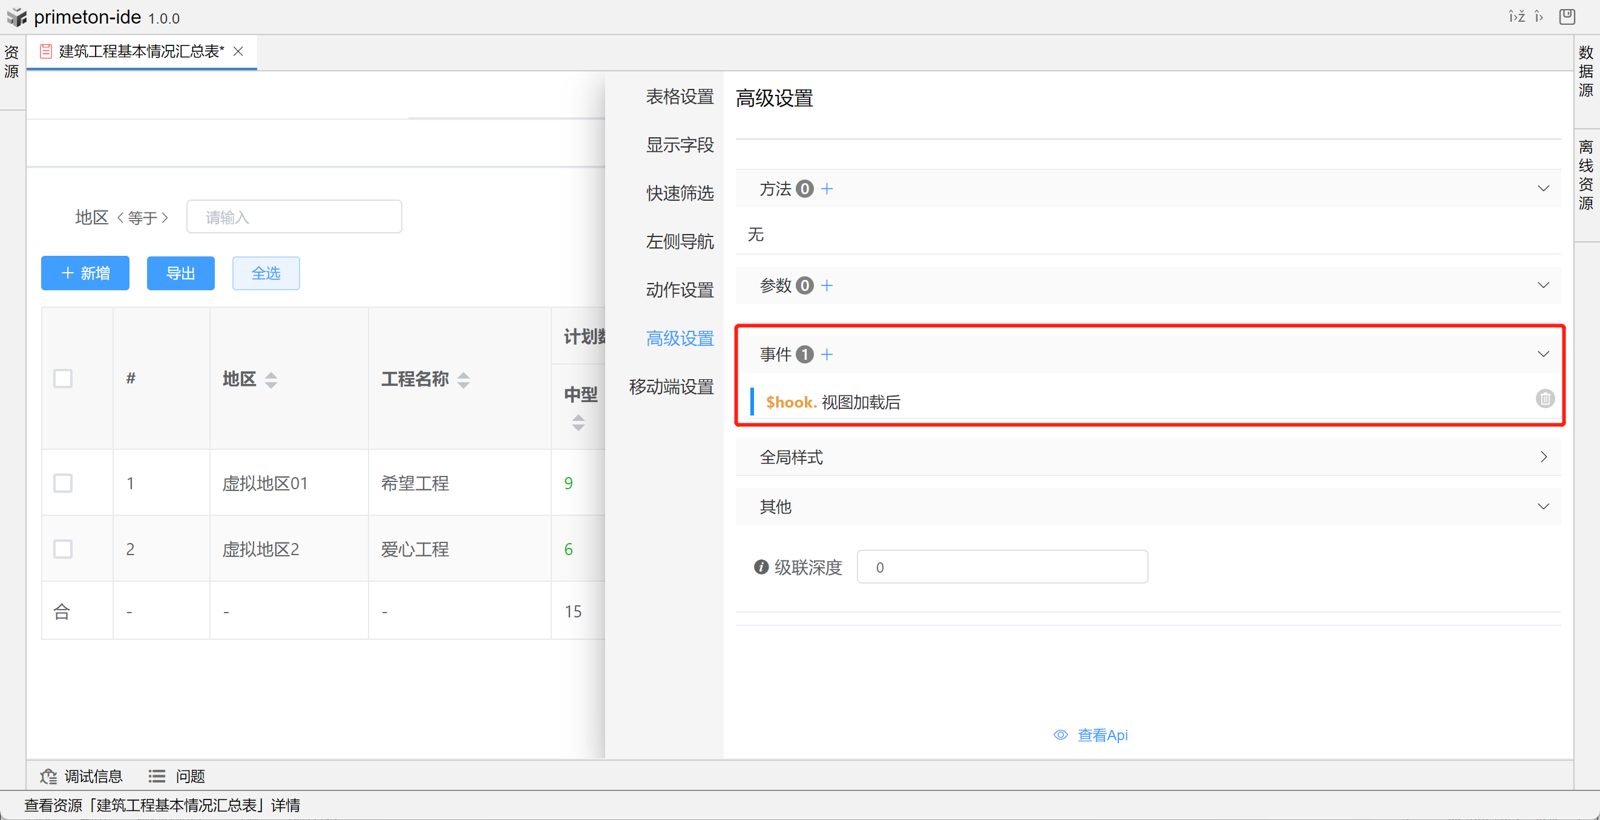
Task: Sort the 工程名称 column
Action: (464, 380)
